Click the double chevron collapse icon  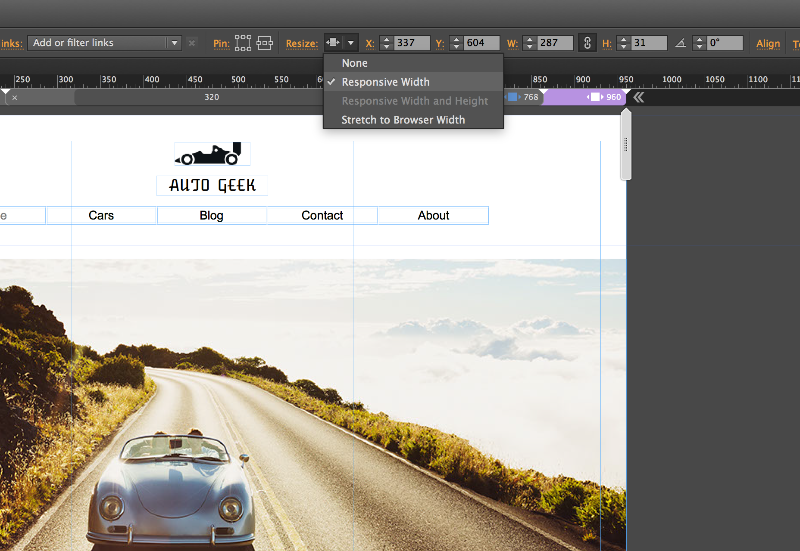(639, 97)
